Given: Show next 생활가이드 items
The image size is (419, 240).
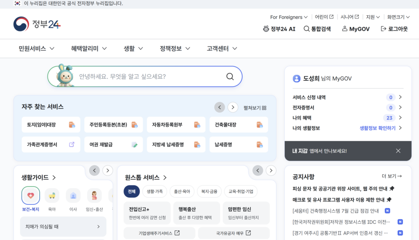Looking at the screenshot, I should (108, 170).
